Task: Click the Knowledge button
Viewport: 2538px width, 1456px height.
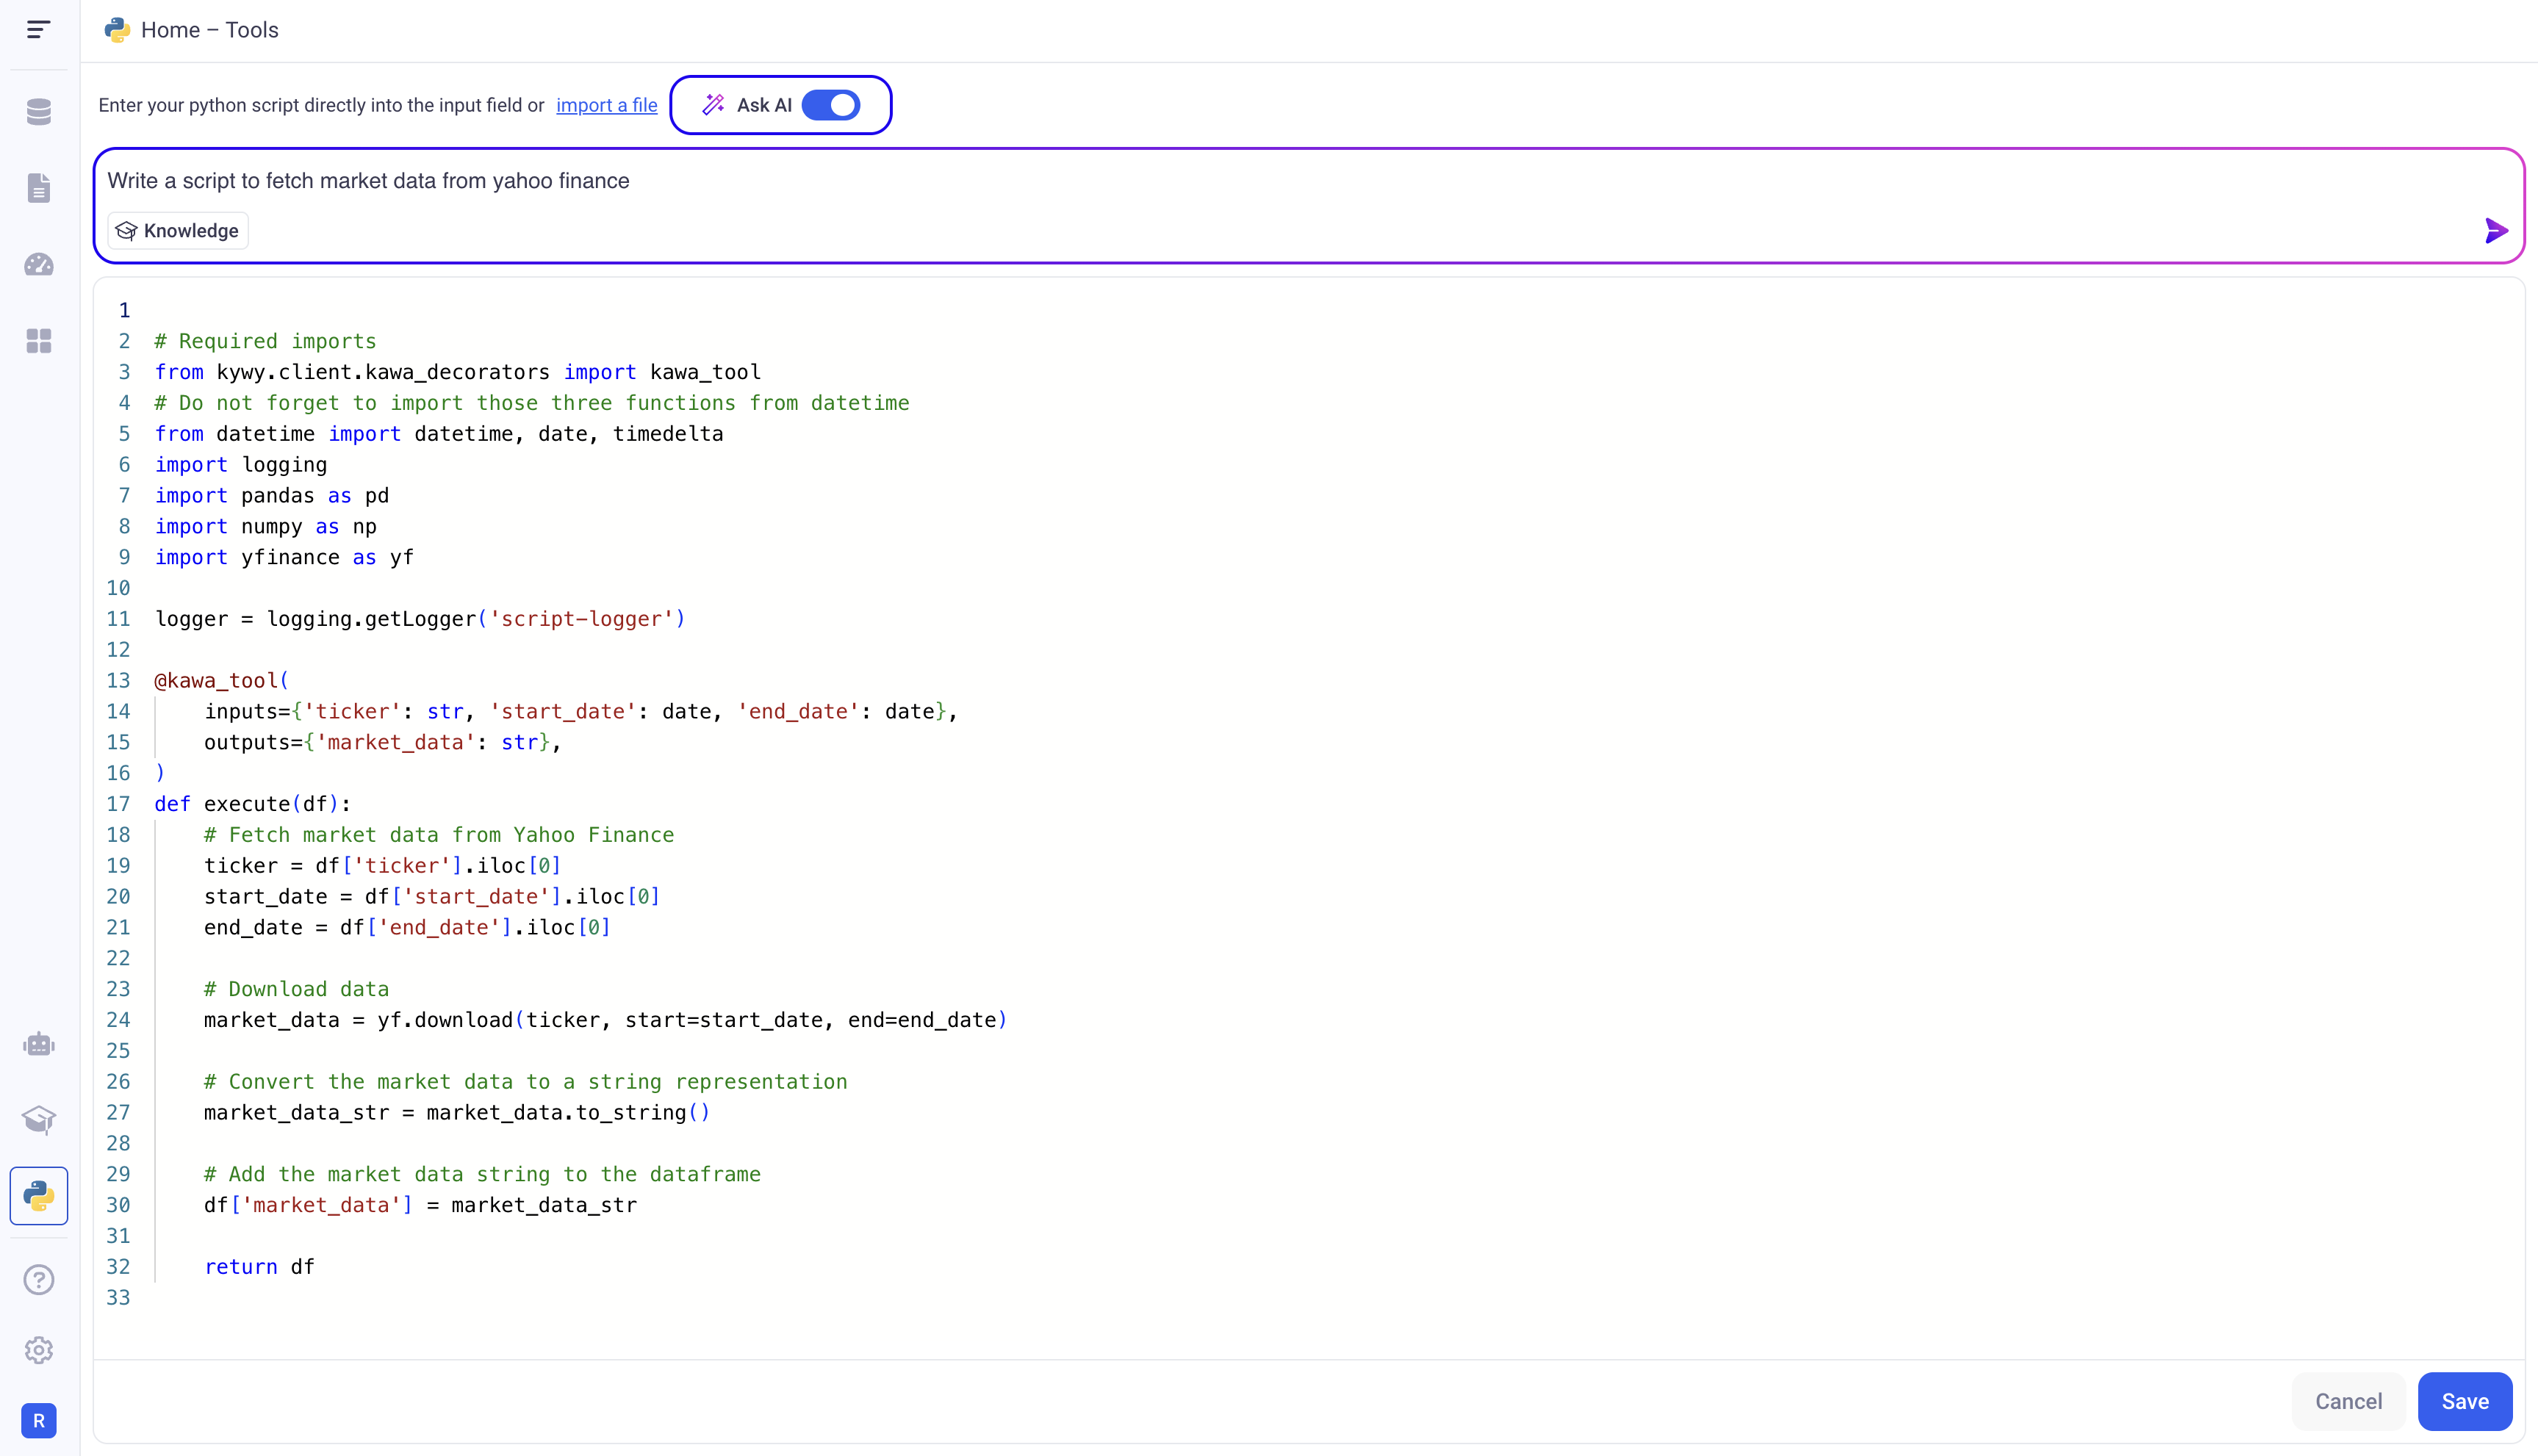Action: pos(178,231)
